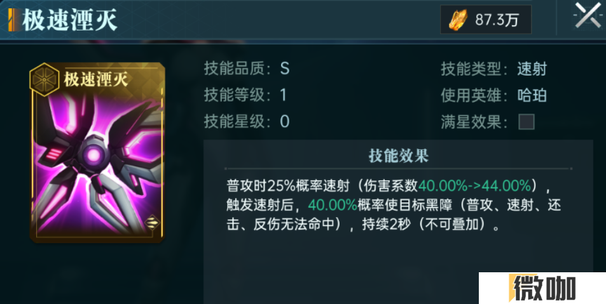Image resolution: width=606 pixels, height=304 pixels.
Task: Click the green 40.00%->44.00% damage coefficient
Action: tap(475, 187)
